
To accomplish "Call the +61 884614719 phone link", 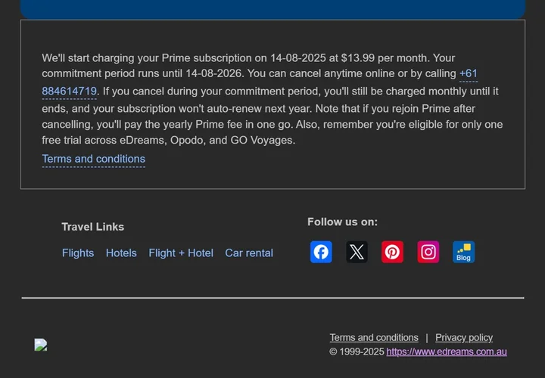I will (70, 91).
